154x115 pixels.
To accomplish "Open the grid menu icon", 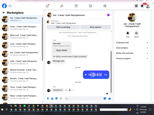I will pyautogui.click(x=136, y=6).
